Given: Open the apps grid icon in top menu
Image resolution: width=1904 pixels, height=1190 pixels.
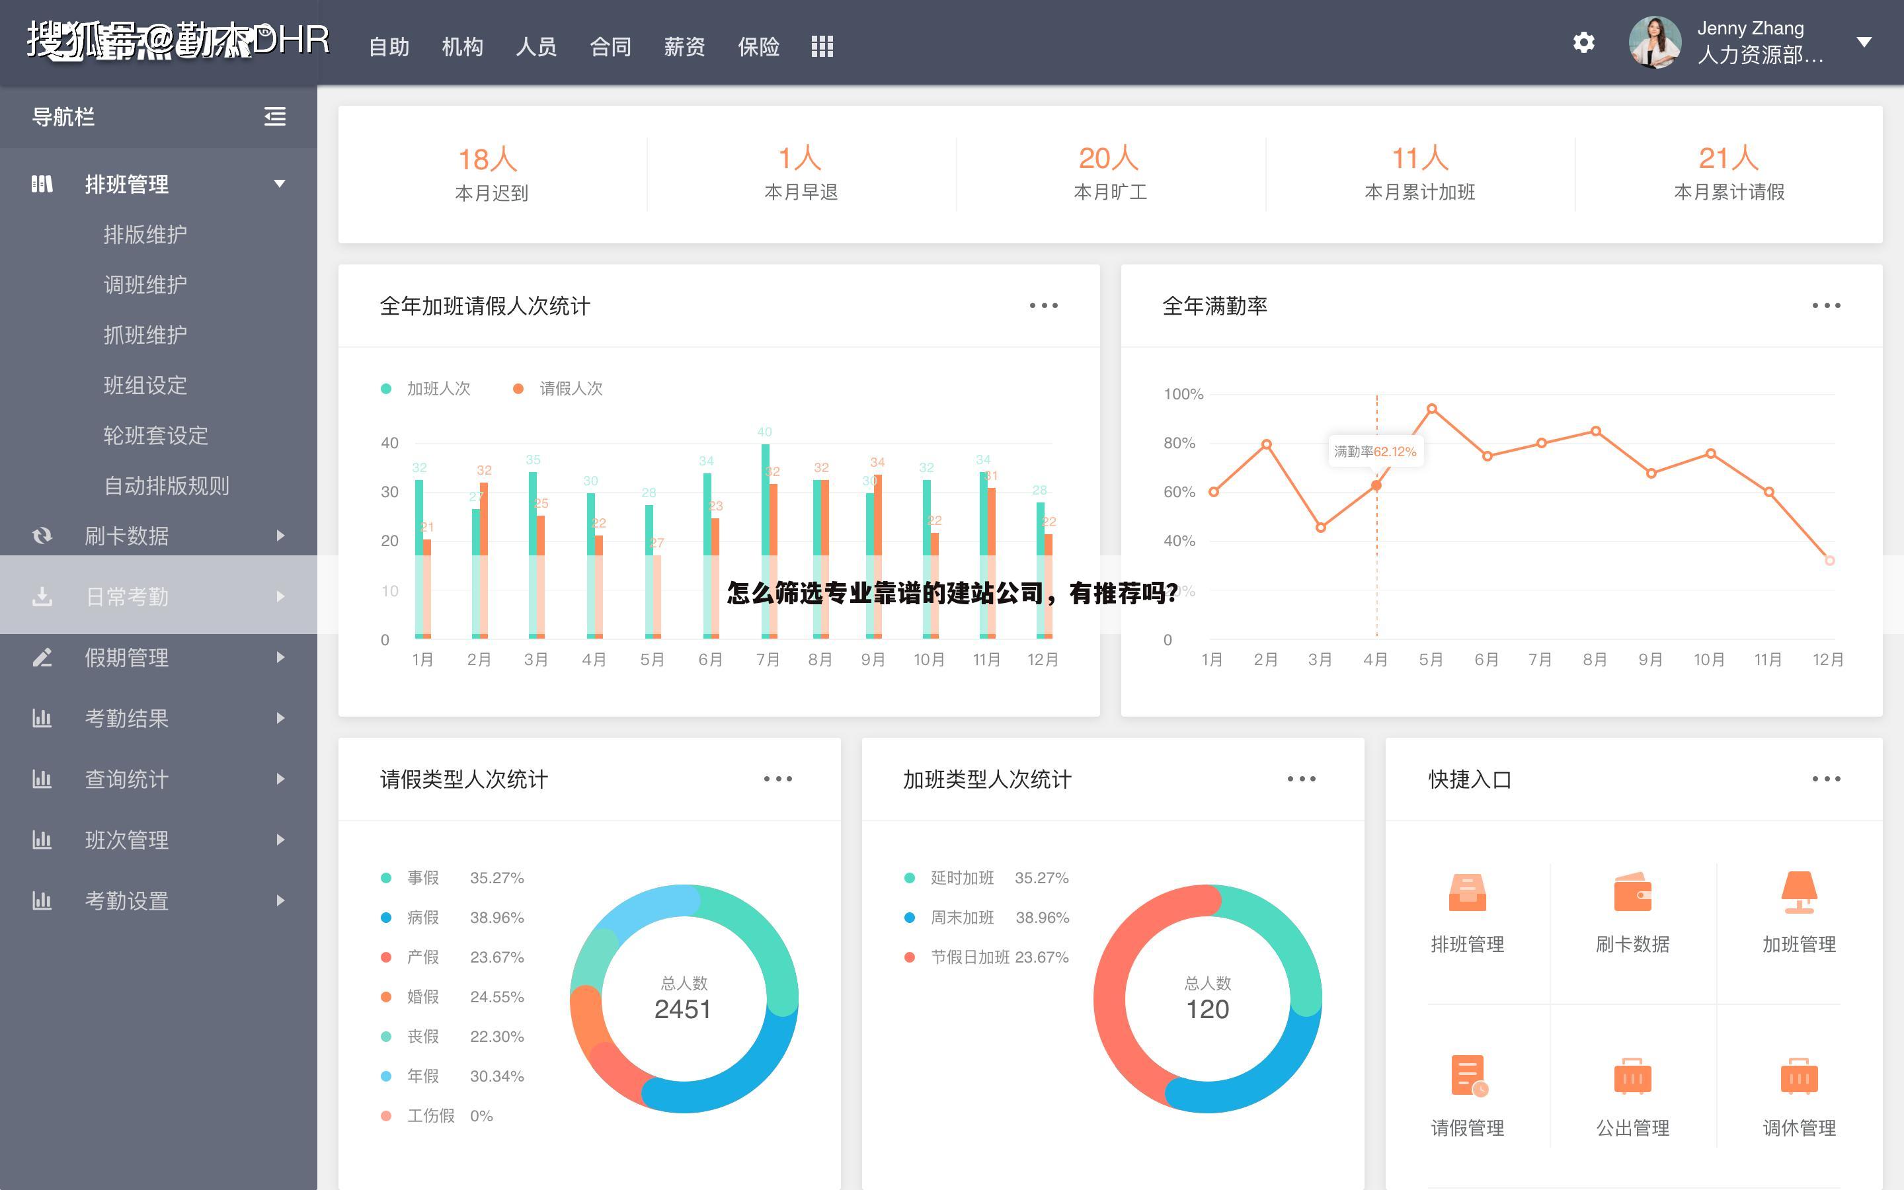Looking at the screenshot, I should coord(822,46).
